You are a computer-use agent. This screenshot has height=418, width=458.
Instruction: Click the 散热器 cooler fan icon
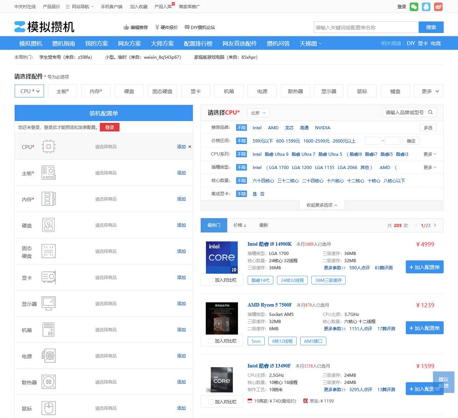coord(49,382)
